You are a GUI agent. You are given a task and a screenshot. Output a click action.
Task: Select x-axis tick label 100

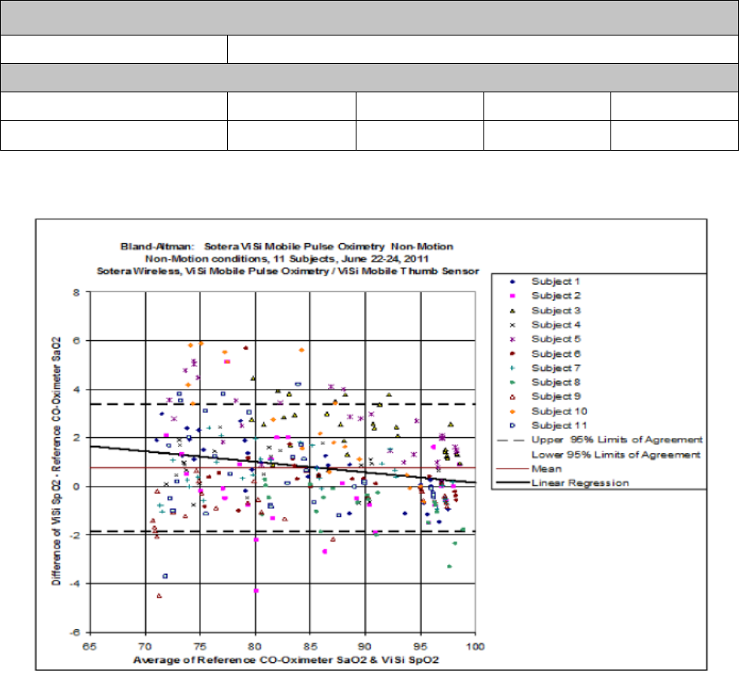point(475,646)
